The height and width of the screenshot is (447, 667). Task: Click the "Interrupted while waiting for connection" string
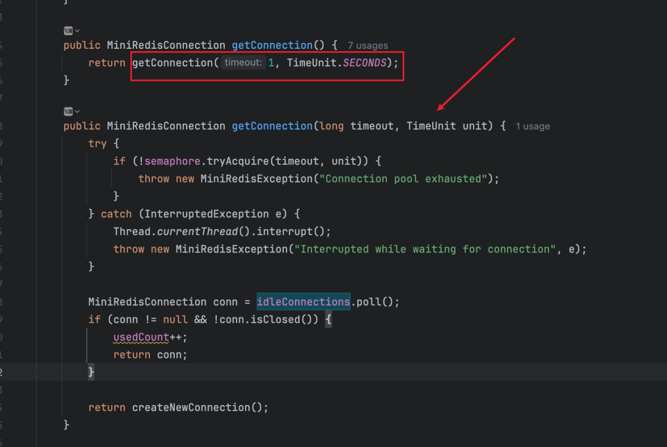[425, 249]
